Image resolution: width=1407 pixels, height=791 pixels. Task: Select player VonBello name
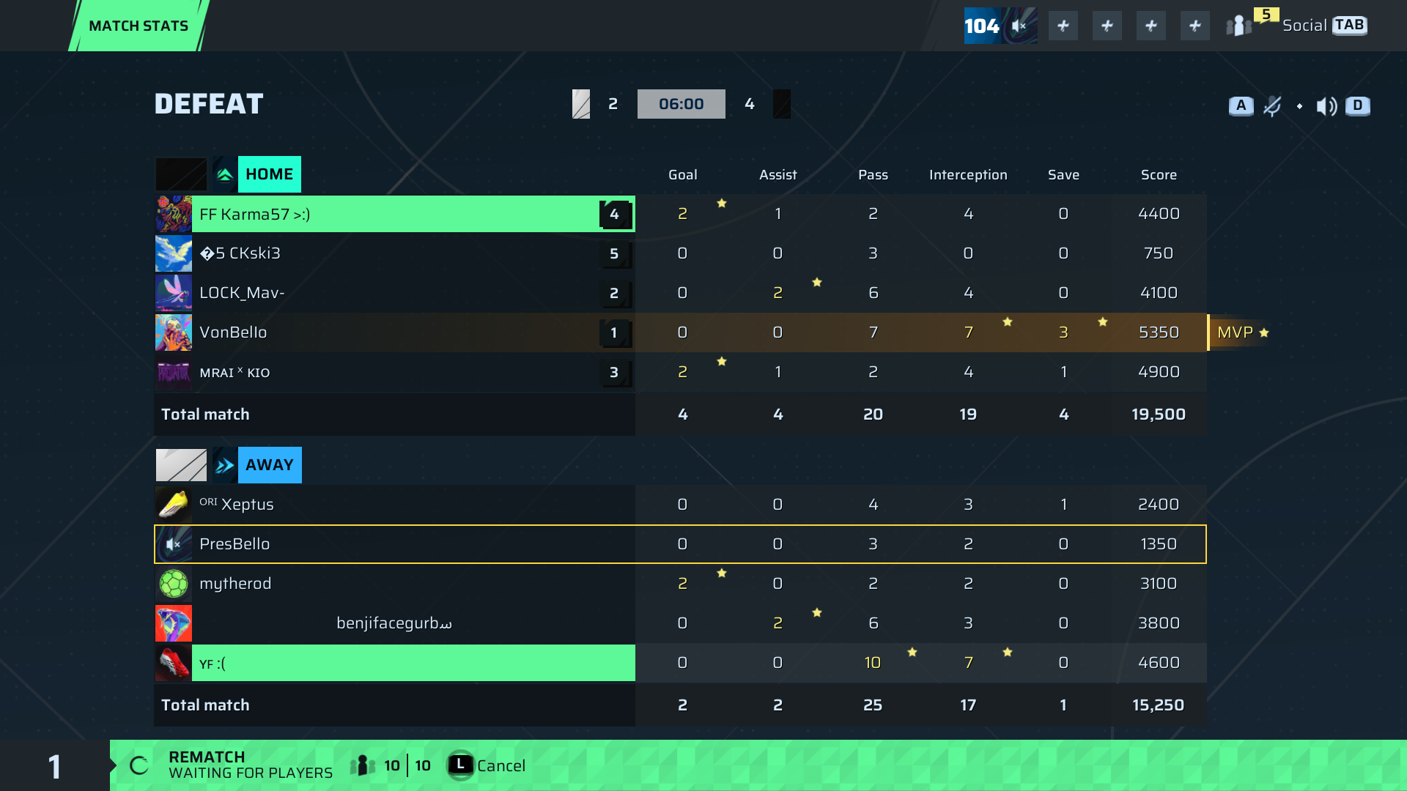(x=233, y=333)
